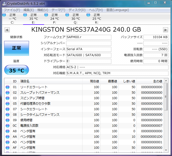Image resolution: width=172 pixels, height=156 pixels.
Task: Click the 項目名 column header
Action: [50, 81]
